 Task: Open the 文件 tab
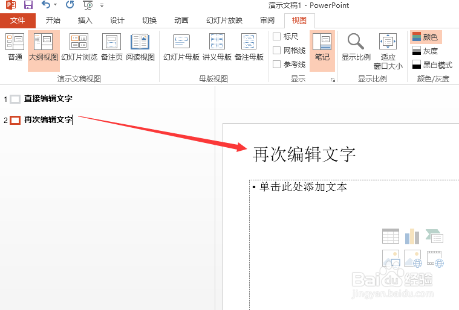[18, 21]
